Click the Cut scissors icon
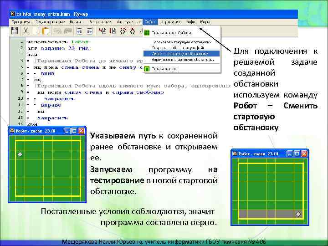Viewport: 328px width, 246px height. click(26, 31)
